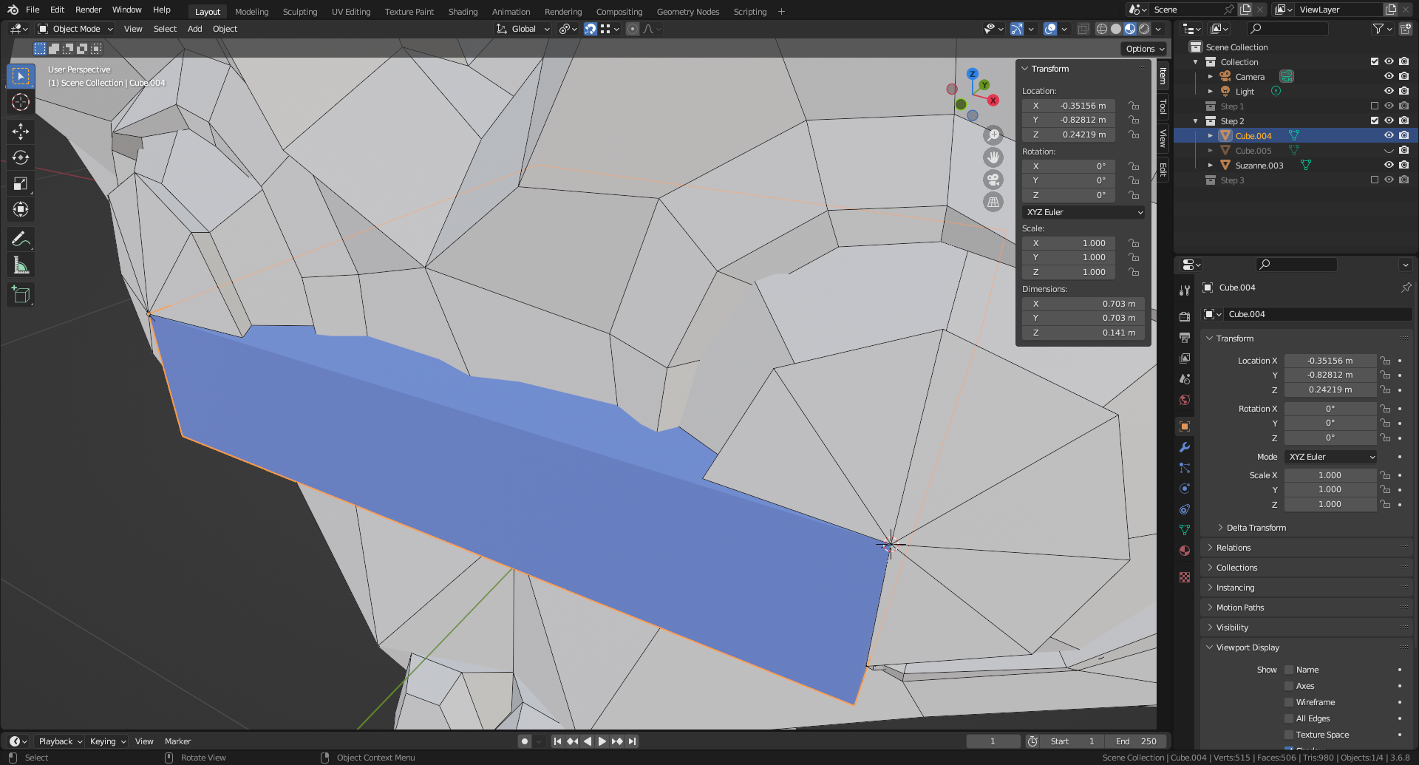Screen dimensions: 1419x765
Task: Click the Options button
Action: (1144, 49)
